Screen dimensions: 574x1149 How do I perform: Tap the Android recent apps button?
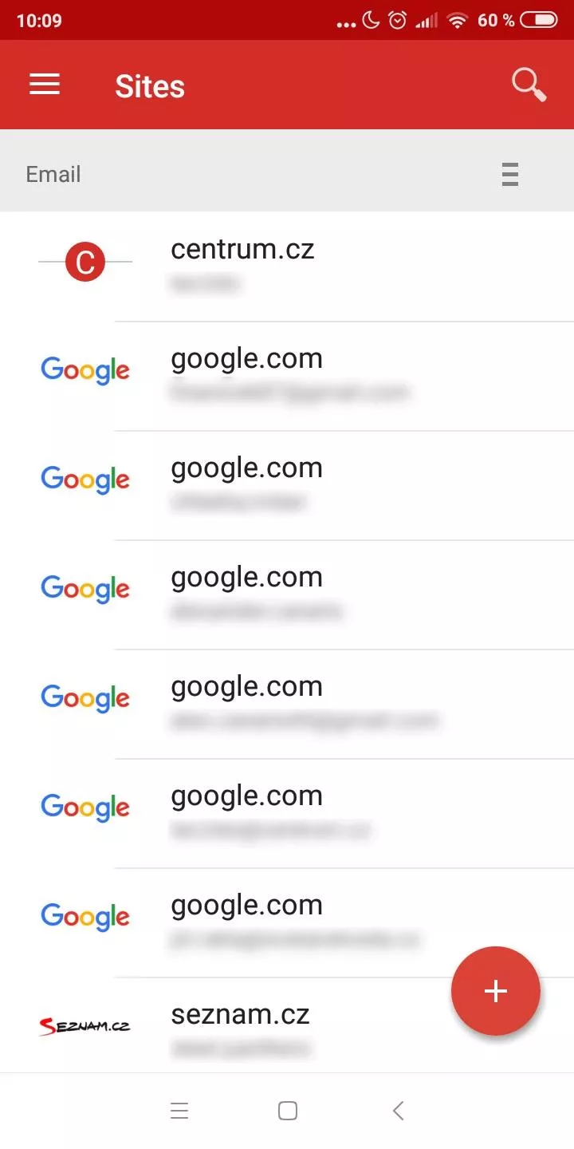179,1111
